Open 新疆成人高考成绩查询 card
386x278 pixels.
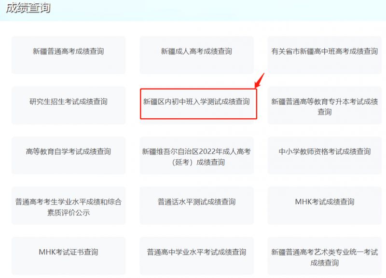pyautogui.click(x=196, y=55)
